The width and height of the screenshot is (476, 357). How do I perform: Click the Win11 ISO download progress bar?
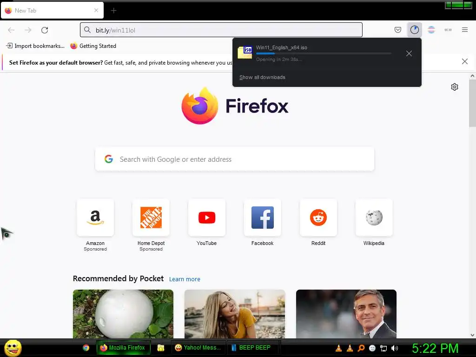point(324,53)
